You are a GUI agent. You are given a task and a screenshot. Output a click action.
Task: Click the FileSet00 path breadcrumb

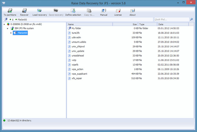(x=22, y=19)
